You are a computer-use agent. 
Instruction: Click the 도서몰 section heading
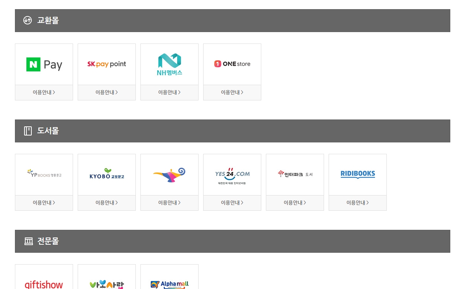(48, 131)
